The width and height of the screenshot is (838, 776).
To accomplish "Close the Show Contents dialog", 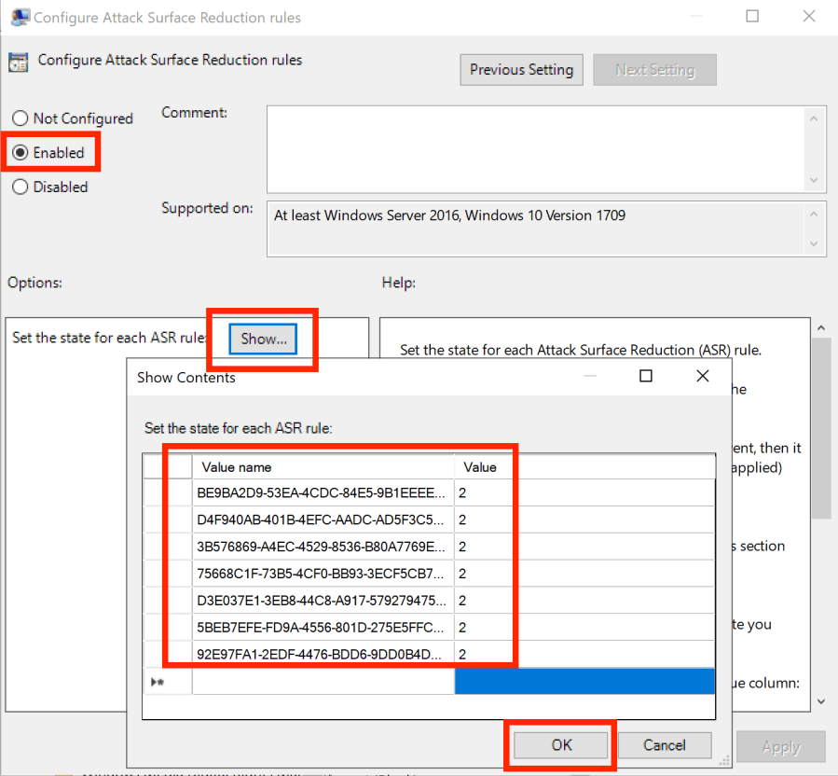I will coord(703,376).
